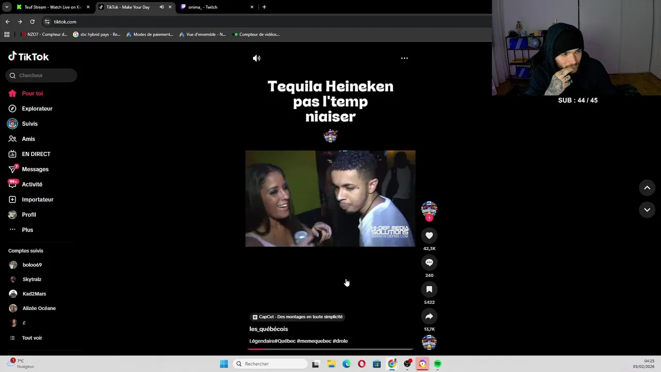The image size is (661, 372).
Task: Open the sbc hybrid pays bookmark
Action: (x=97, y=35)
